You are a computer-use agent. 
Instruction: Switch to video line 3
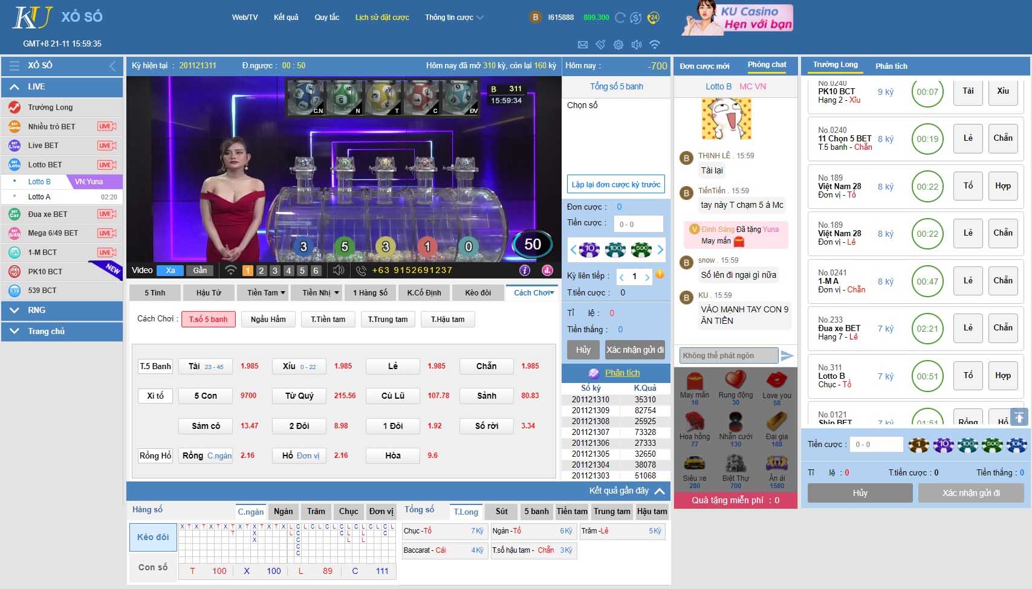274,271
